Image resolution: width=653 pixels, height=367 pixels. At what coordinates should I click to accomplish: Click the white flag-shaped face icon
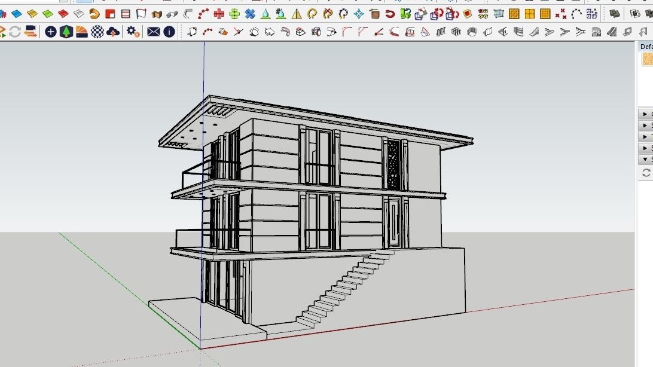tap(141, 14)
